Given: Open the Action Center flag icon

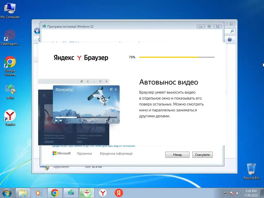Looking at the screenshot, I should click(x=232, y=193).
